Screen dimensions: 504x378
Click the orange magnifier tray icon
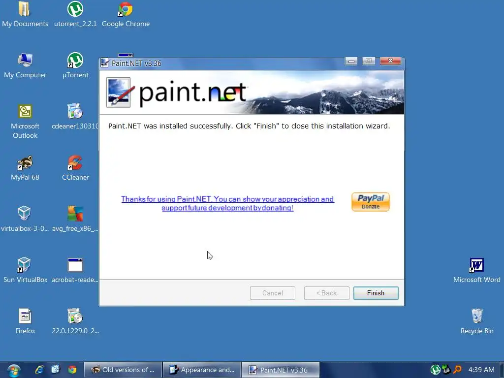457,370
